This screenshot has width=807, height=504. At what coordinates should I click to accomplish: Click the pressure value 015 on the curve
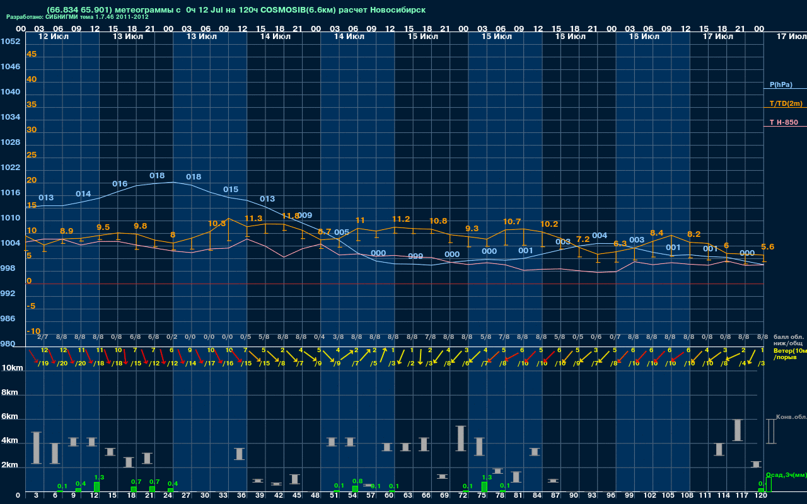[231, 190]
